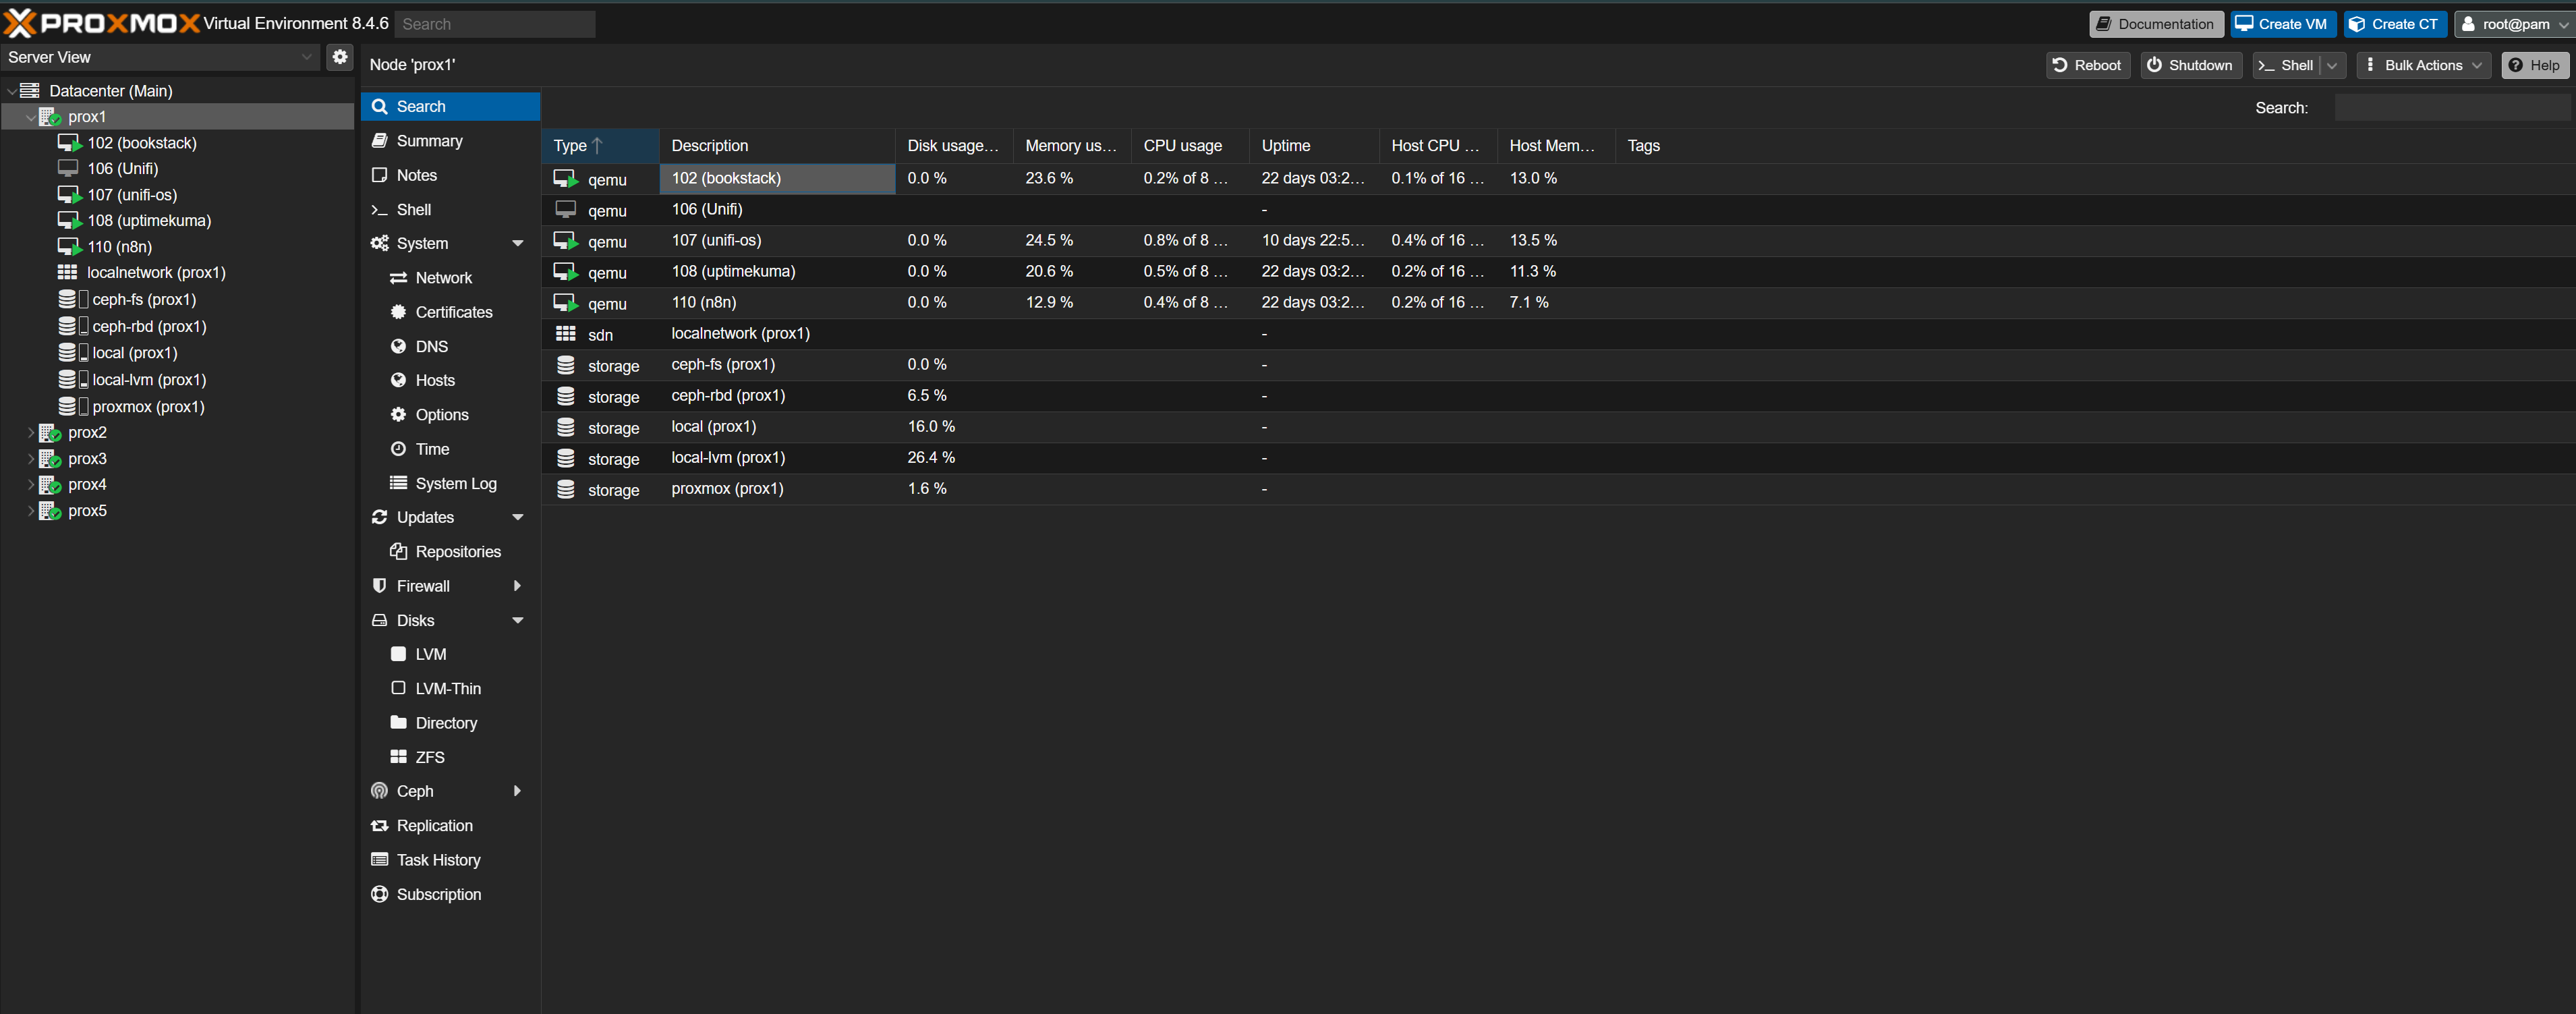Click the stopped VM icon for 106 (Unifi) in tree

[x=68, y=168]
